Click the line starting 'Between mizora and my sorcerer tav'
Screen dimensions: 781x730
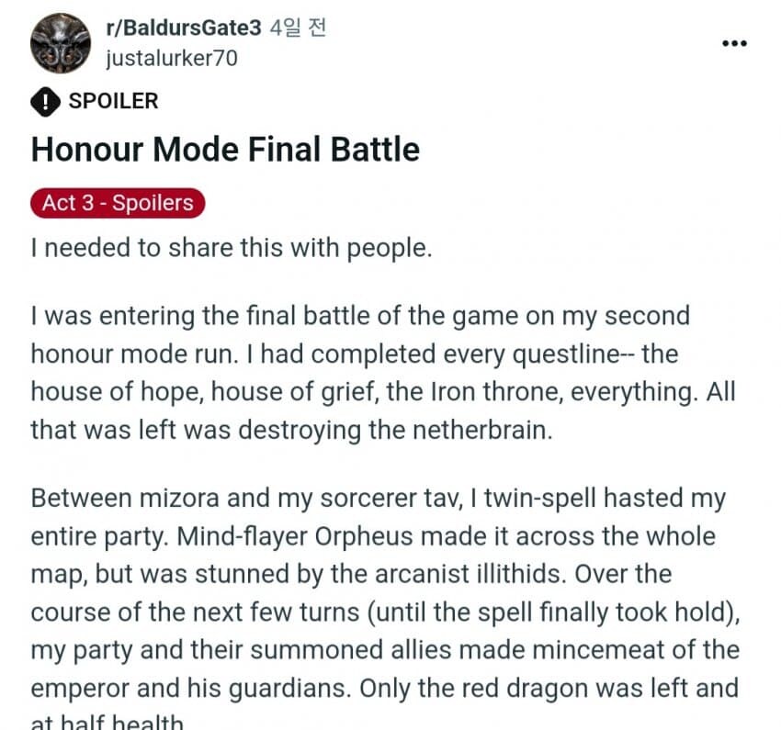click(x=379, y=498)
